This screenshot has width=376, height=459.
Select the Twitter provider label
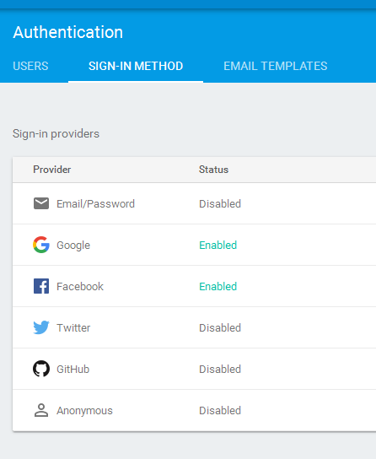(x=73, y=328)
